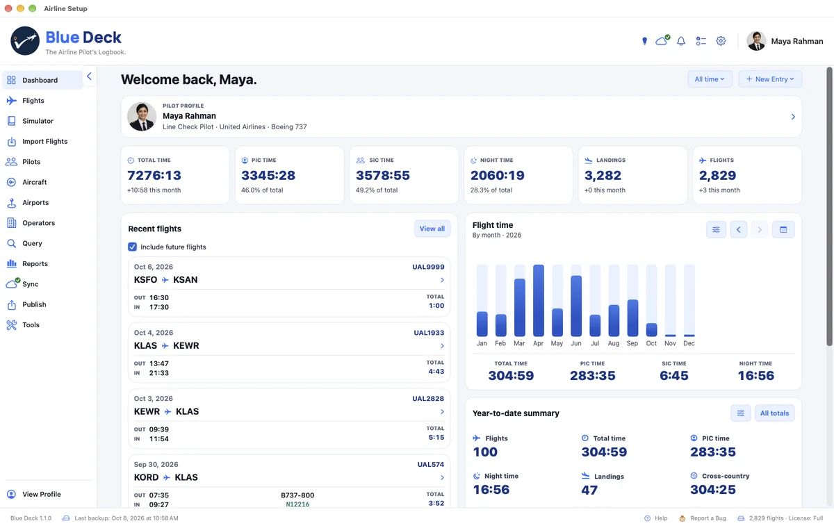
Task: Click the window vertical scrollbar
Action: point(829,206)
